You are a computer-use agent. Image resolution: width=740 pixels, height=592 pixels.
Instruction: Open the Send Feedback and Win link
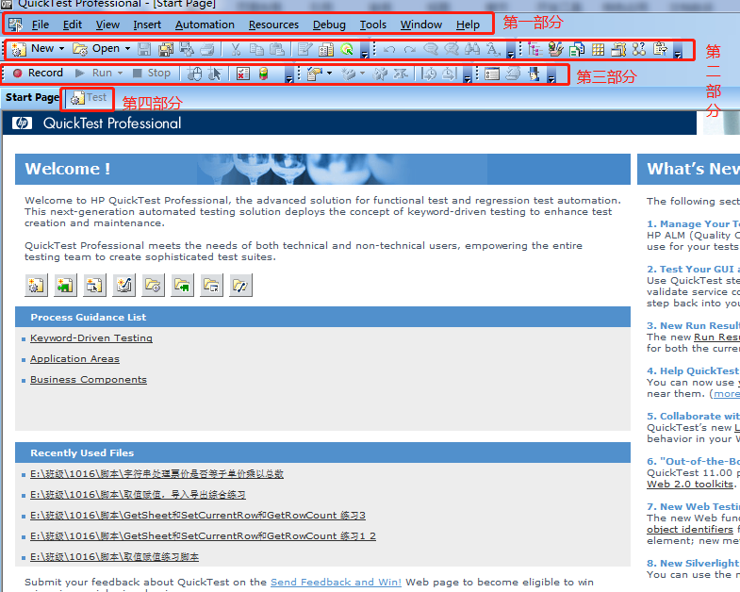point(336,582)
